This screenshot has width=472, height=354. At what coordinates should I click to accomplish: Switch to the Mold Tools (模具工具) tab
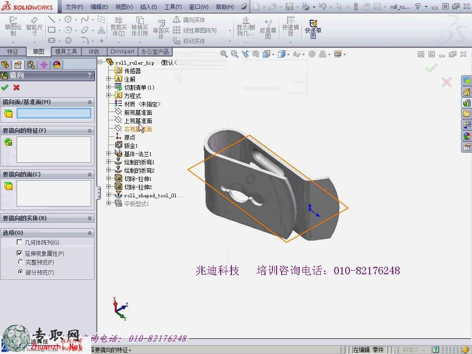coord(66,52)
